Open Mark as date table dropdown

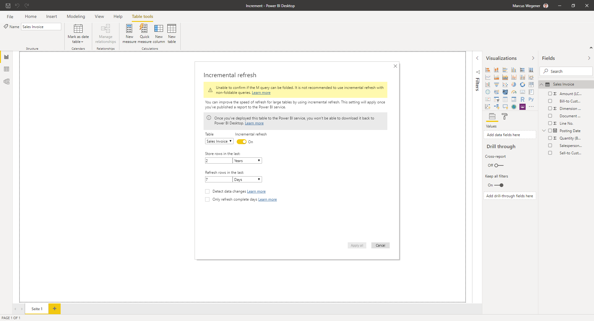tap(78, 34)
